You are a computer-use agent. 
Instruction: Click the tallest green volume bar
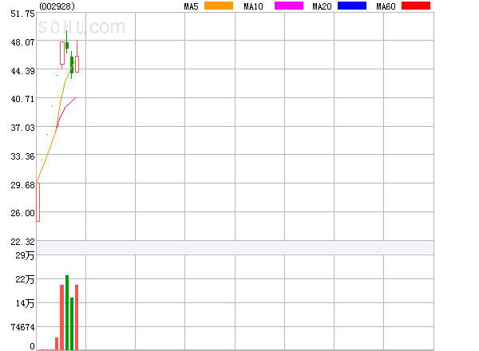[x=67, y=313]
